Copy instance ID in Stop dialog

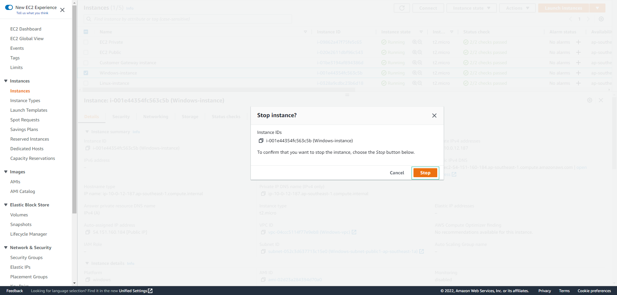click(x=261, y=141)
